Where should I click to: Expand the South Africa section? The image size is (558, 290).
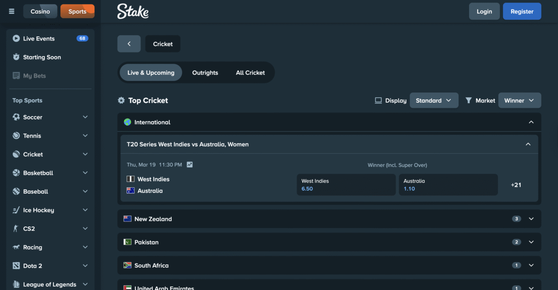pos(531,265)
